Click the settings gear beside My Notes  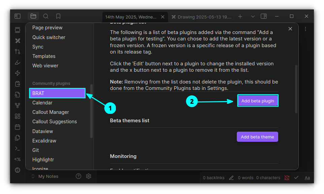[89, 176]
